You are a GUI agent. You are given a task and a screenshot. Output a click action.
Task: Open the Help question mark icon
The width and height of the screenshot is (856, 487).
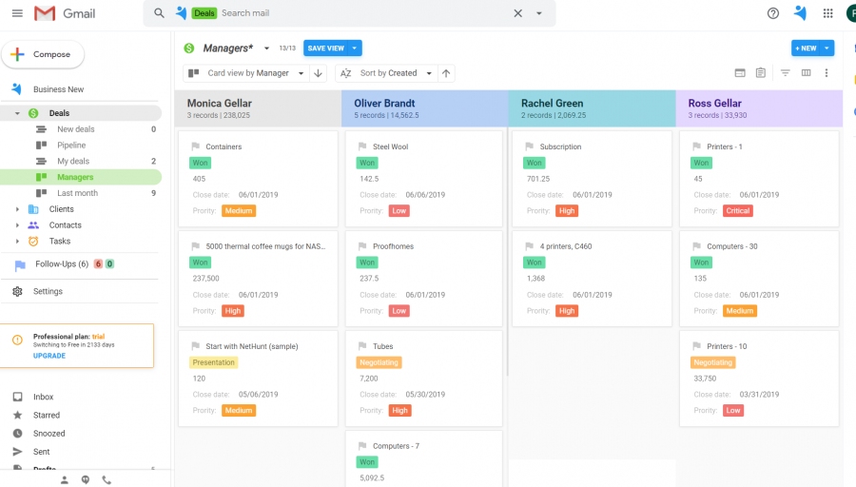773,13
